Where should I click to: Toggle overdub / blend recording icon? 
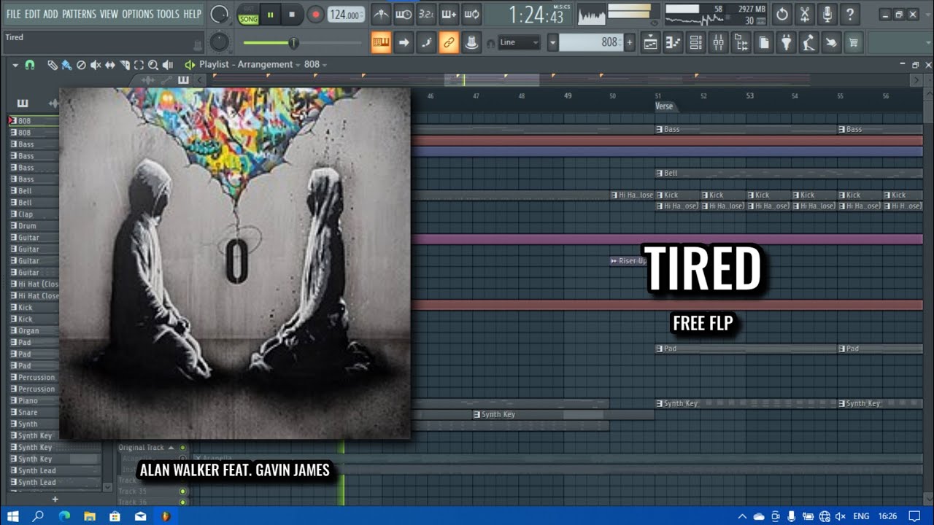[x=449, y=14]
